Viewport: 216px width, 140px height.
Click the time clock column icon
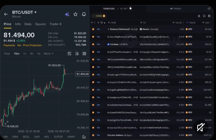coord(102,22)
